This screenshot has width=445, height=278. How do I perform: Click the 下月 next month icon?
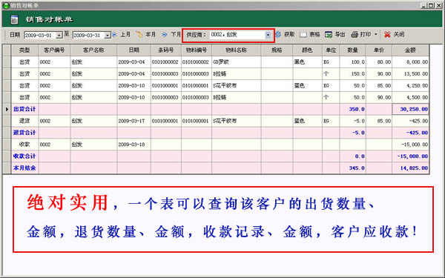[165, 35]
